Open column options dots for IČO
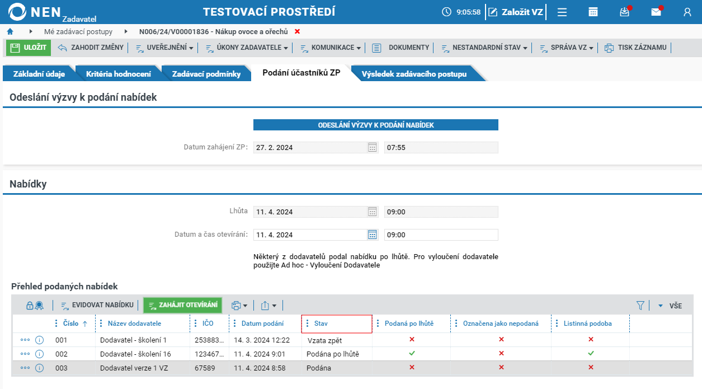The image size is (702, 389). (195, 324)
